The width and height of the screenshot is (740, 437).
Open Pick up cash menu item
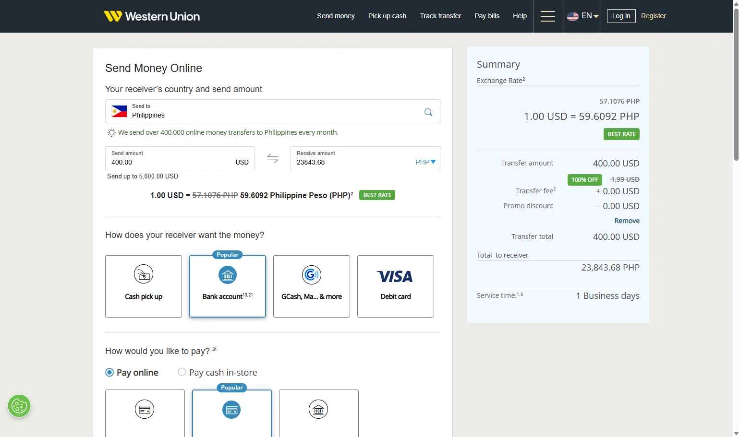tap(387, 16)
